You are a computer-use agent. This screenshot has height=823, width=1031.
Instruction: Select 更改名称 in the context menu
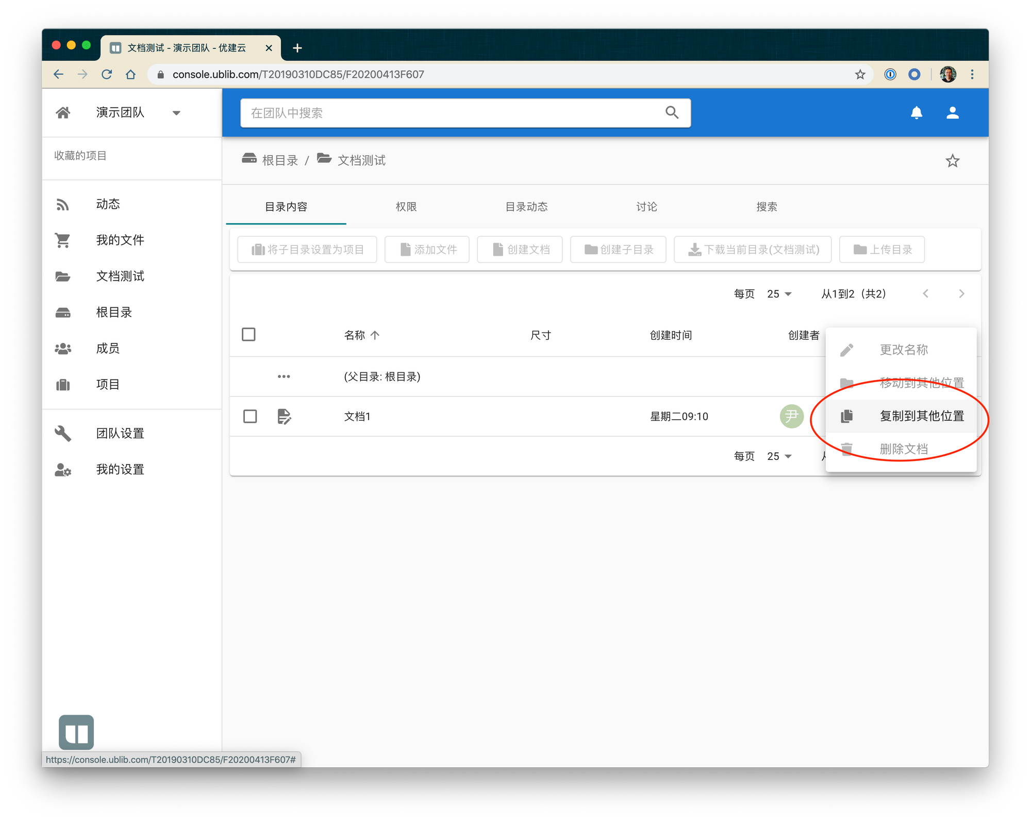(903, 350)
